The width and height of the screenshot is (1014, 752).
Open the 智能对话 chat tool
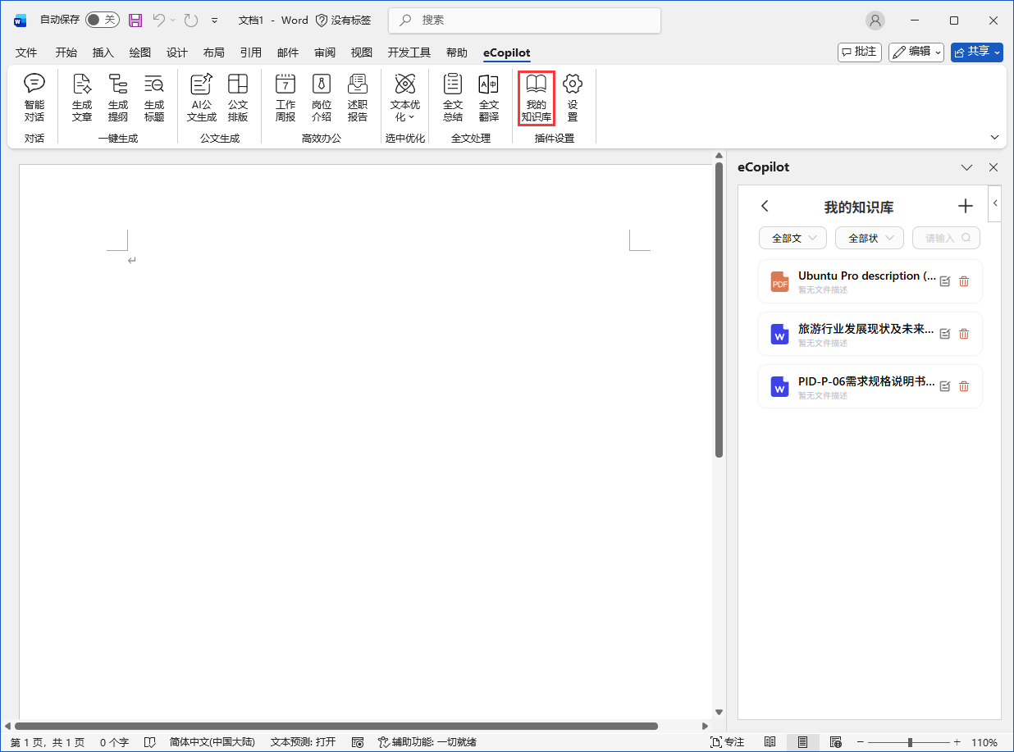point(34,98)
